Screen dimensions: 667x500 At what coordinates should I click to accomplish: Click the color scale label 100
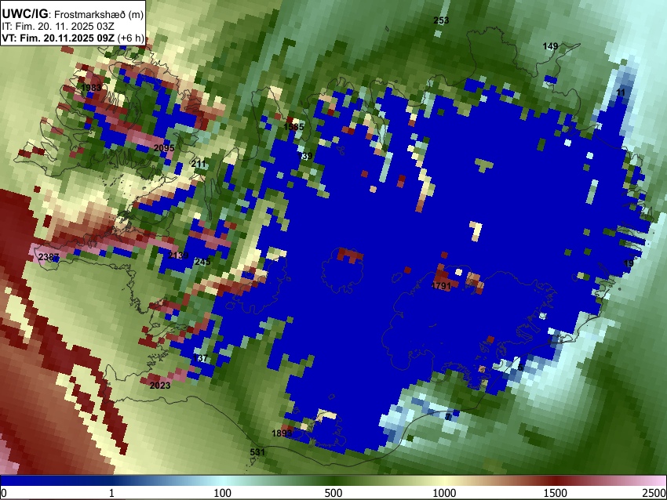[x=223, y=493]
